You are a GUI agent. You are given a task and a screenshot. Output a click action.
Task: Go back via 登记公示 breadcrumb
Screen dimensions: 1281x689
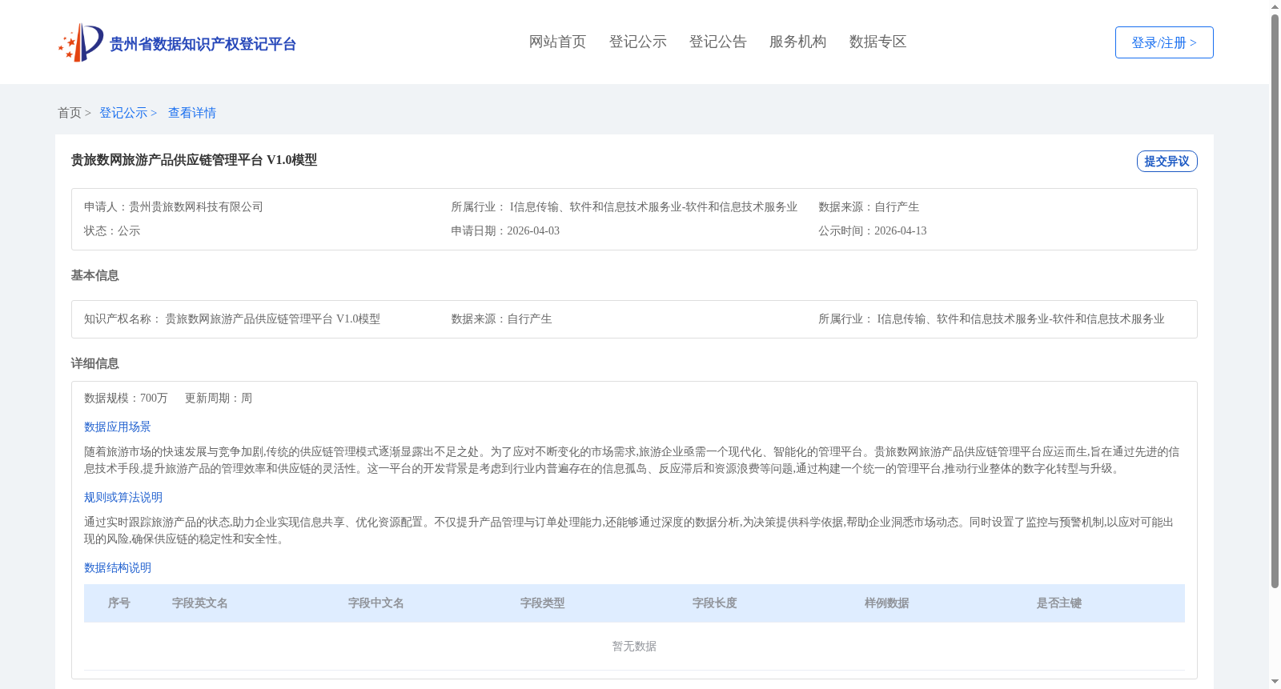[x=123, y=113]
